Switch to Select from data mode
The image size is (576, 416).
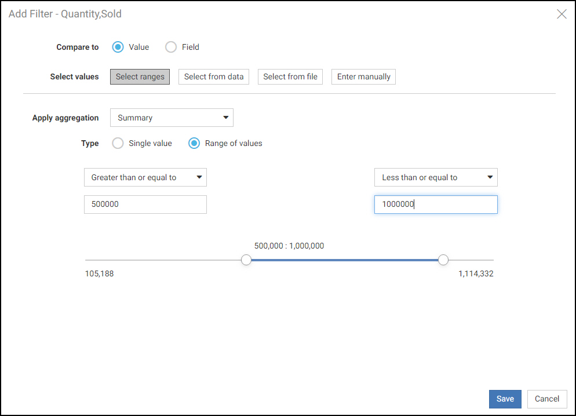(x=213, y=76)
